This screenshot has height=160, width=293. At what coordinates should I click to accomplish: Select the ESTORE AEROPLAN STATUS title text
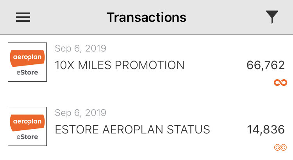pyautogui.click(x=132, y=130)
